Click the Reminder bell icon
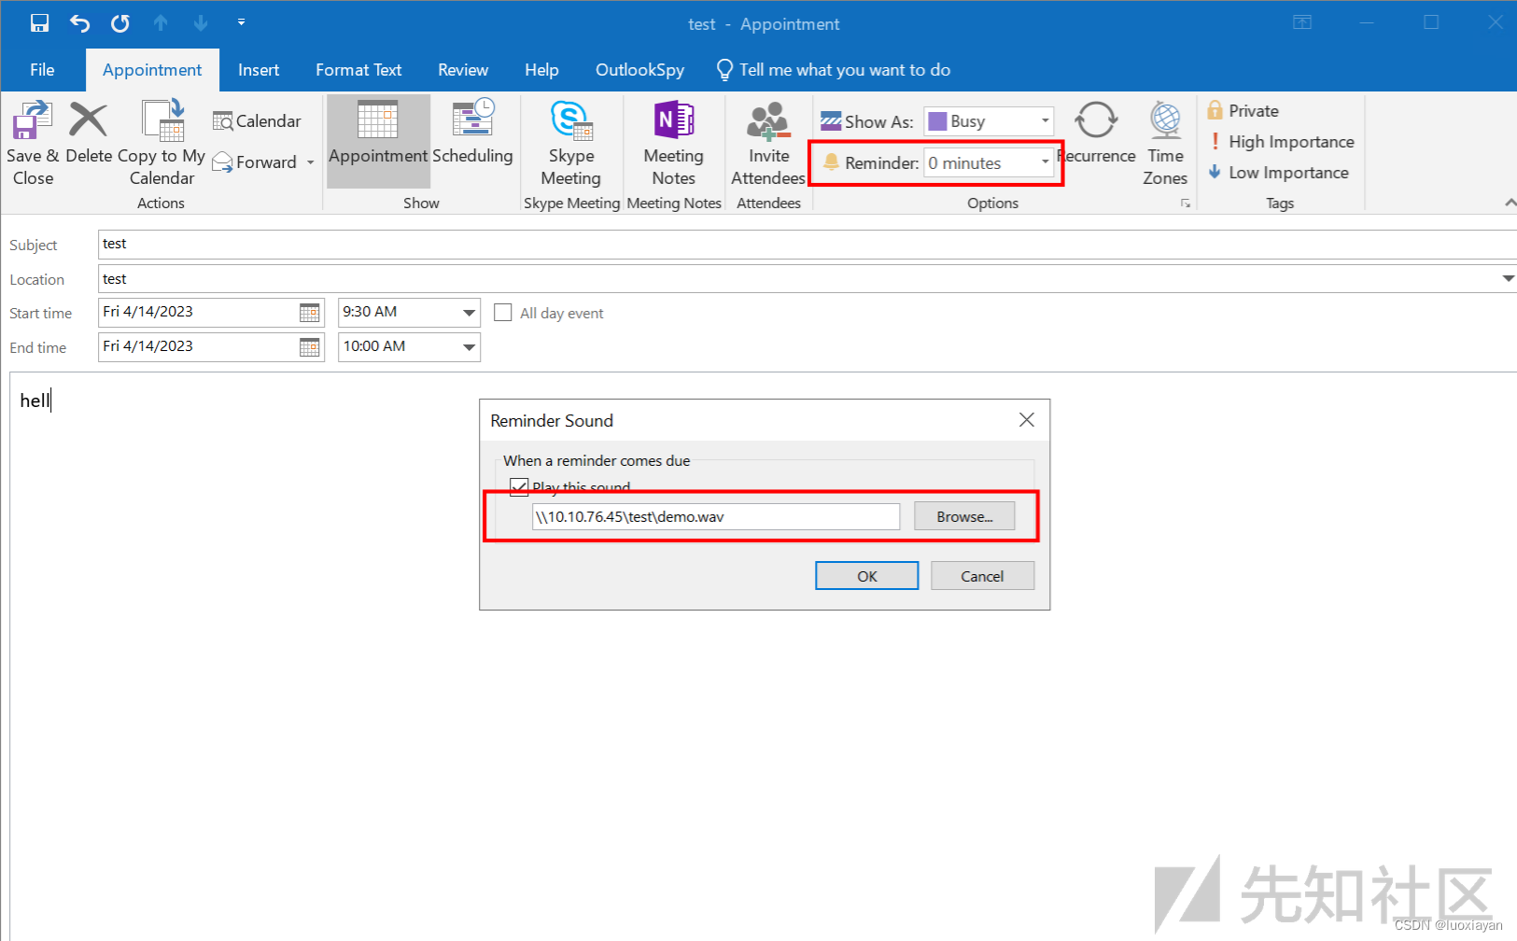 831,162
